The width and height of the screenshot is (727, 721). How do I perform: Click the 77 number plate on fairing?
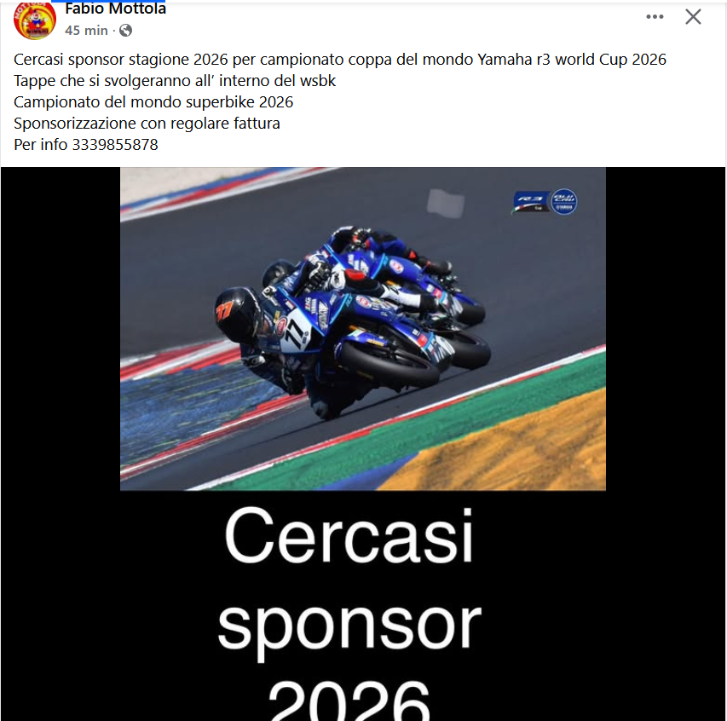click(296, 330)
